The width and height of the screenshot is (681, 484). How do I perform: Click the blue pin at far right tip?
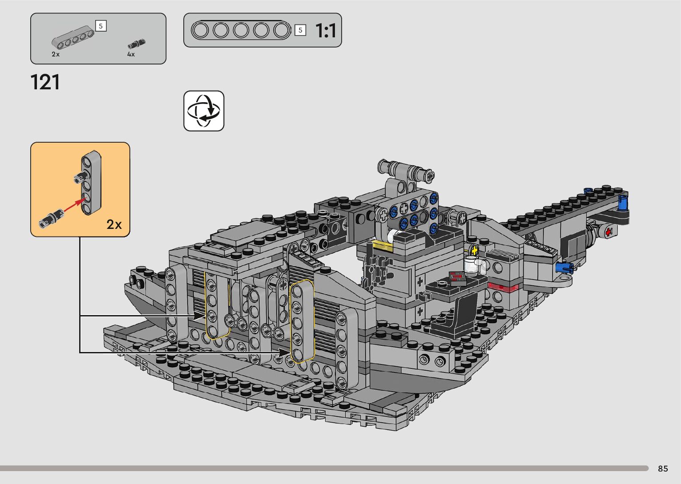point(623,201)
